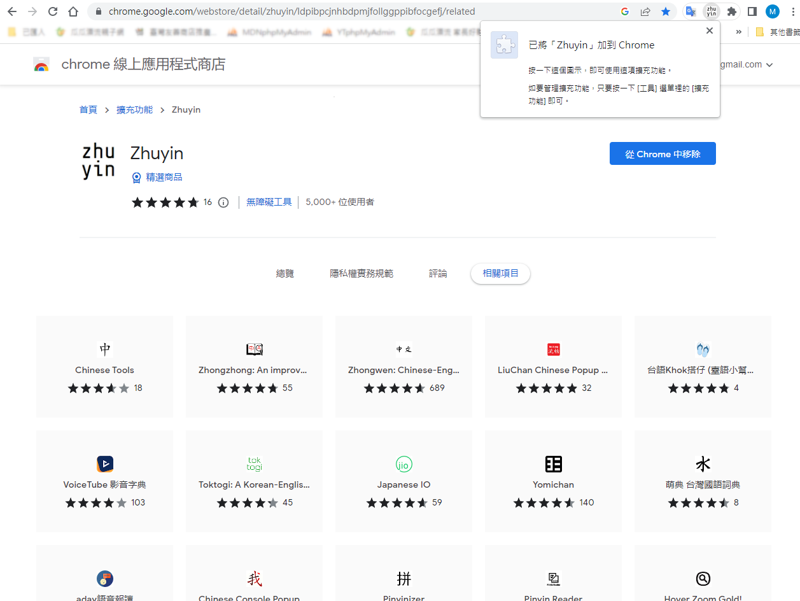The height and width of the screenshot is (601, 800).
Task: Open the 擴充功能 breadcrumb link
Action: coord(134,110)
